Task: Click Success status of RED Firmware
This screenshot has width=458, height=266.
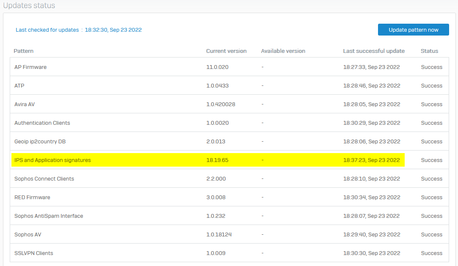Action: [x=431, y=197]
